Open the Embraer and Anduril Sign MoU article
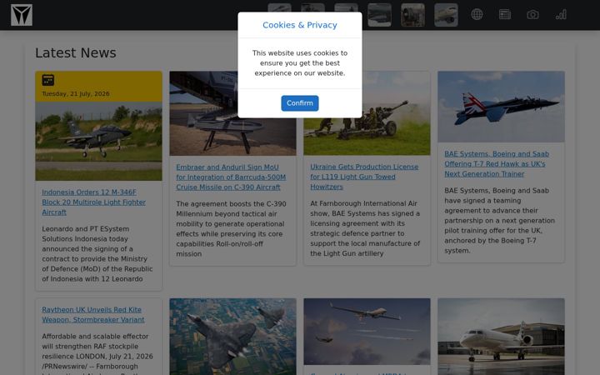This screenshot has height=375, width=600. [231, 177]
